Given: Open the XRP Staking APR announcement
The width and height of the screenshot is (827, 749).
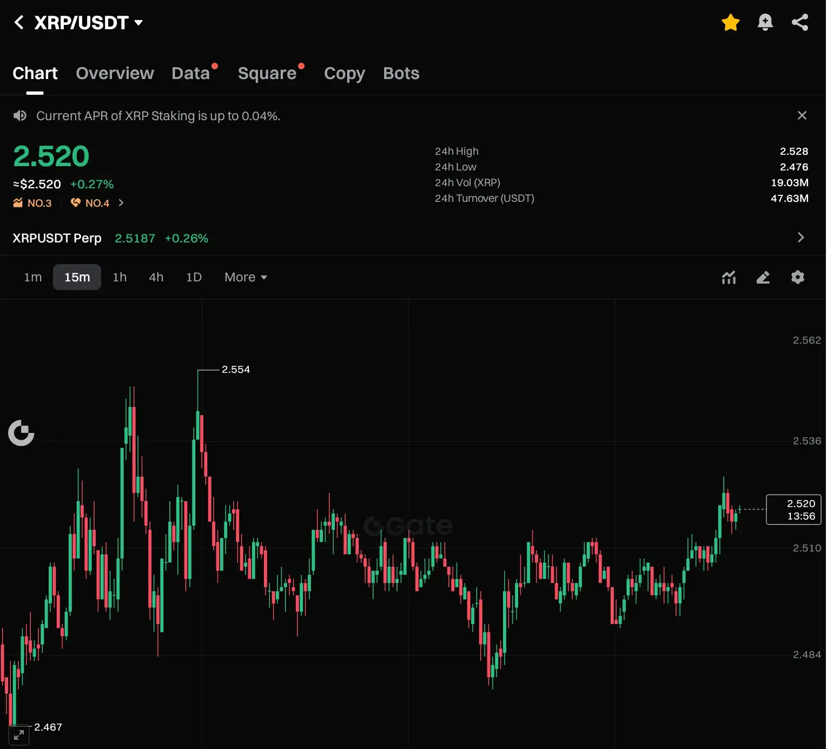Looking at the screenshot, I should pos(158,116).
